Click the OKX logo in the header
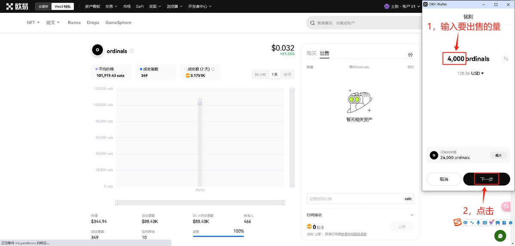 coord(16,6)
